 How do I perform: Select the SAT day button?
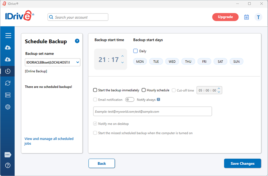[220, 62]
